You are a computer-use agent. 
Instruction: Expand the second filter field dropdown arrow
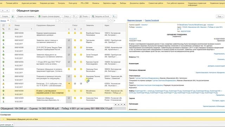click(x=109, y=21)
